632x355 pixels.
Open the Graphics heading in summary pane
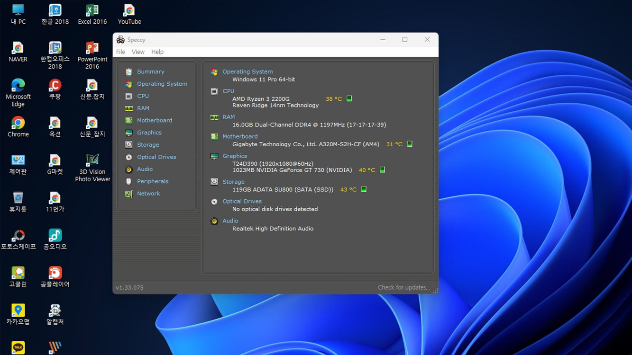click(235, 156)
